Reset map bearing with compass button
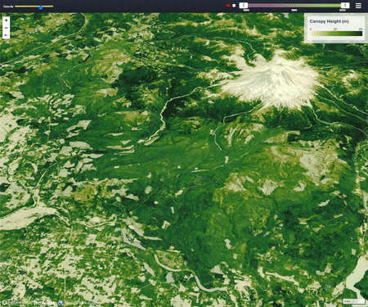 [6, 35]
